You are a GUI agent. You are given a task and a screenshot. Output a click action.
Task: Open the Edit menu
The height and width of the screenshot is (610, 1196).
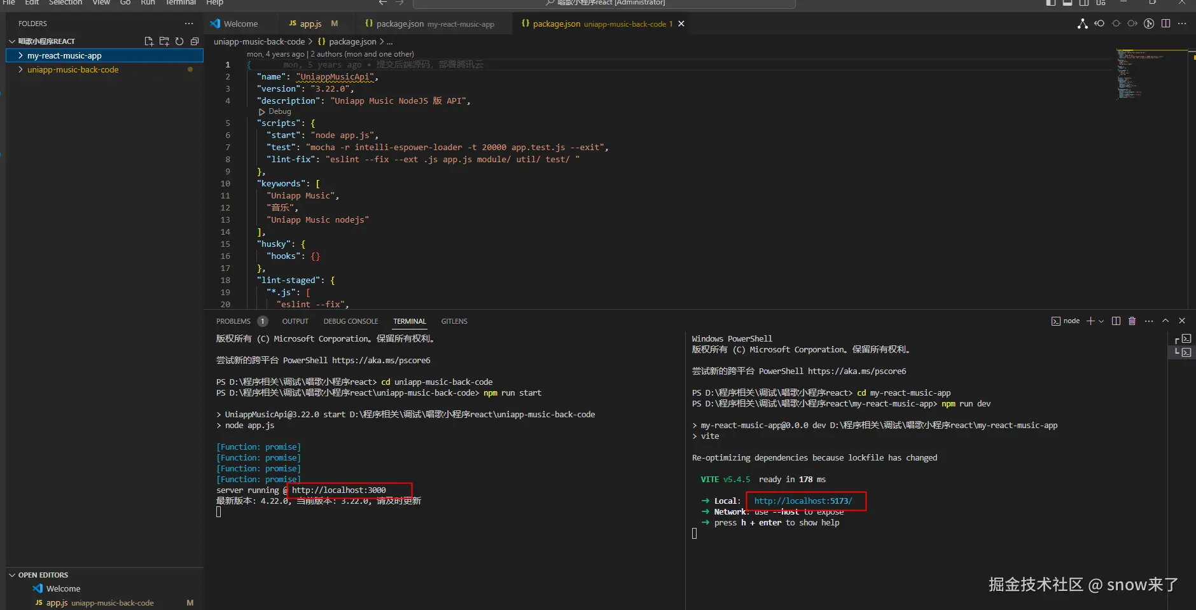point(32,3)
